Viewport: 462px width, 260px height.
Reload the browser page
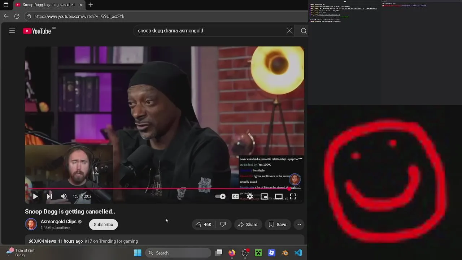(17, 16)
